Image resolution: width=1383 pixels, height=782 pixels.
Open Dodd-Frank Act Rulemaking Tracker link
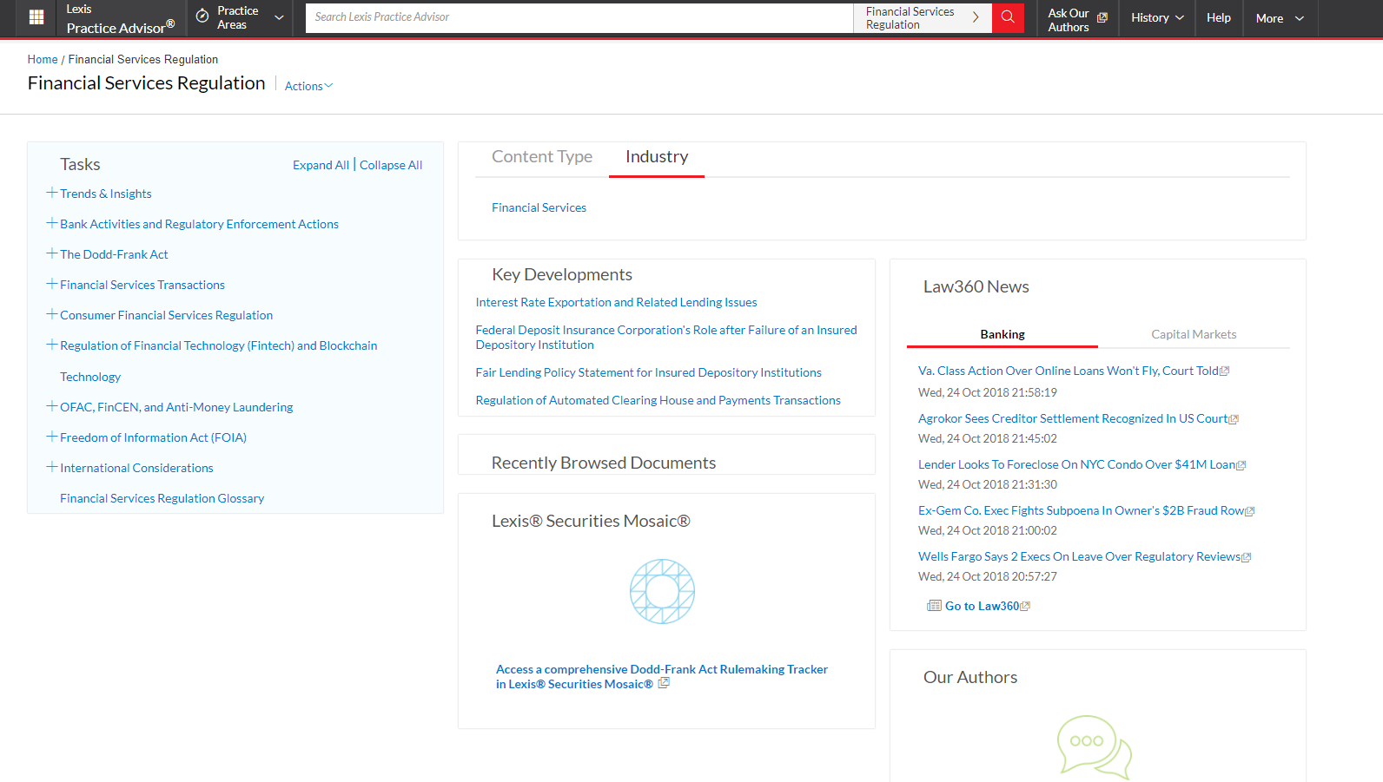(662, 676)
